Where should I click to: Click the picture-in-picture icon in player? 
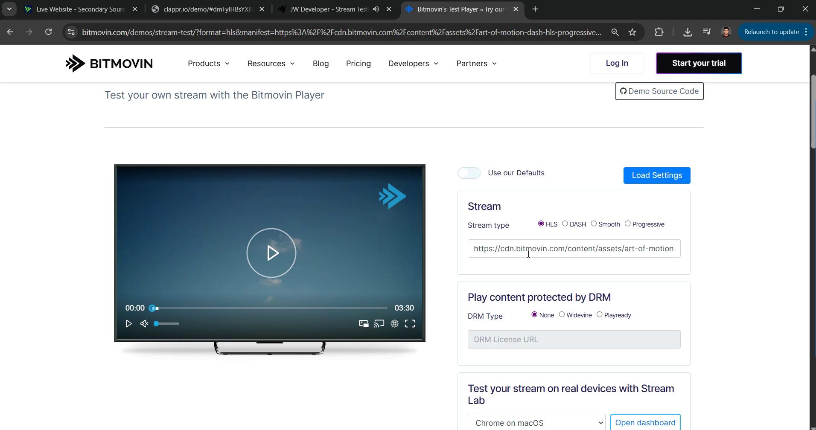click(x=364, y=324)
